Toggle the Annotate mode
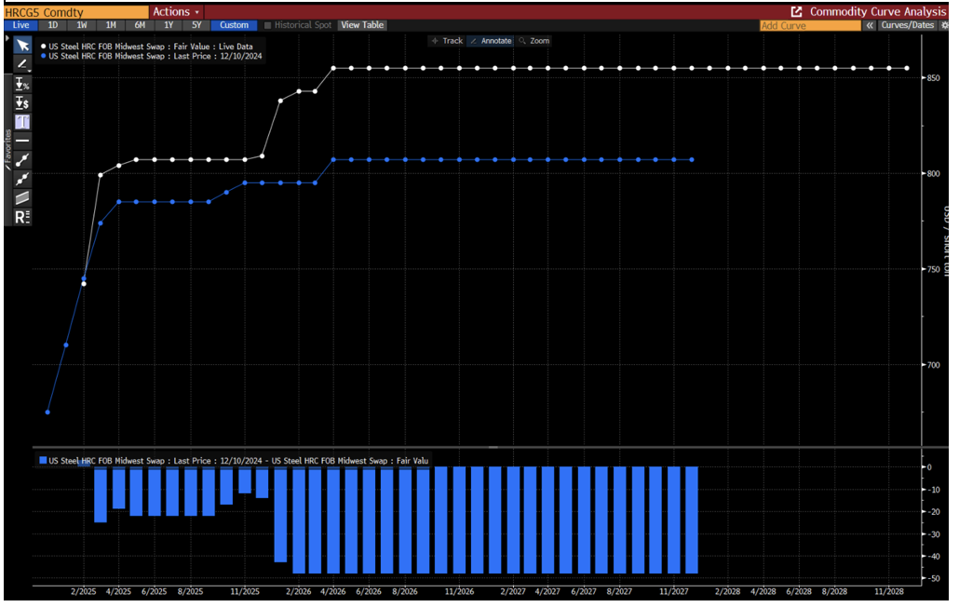The height and width of the screenshot is (607, 959). (x=491, y=41)
